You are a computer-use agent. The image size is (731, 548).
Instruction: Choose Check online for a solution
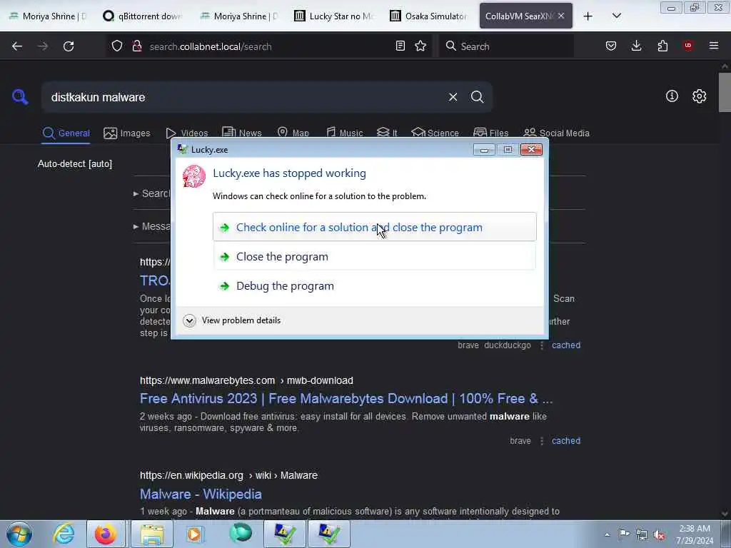click(374, 227)
